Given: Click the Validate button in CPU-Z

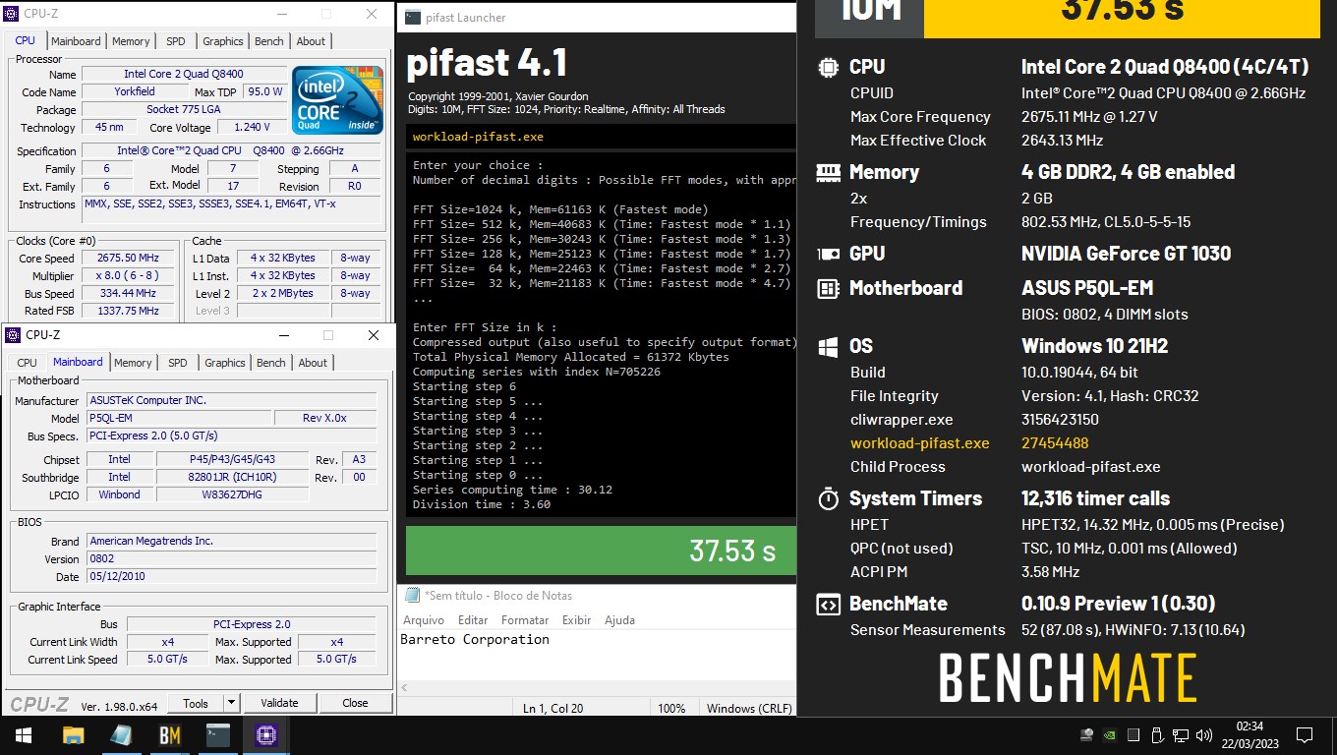Looking at the screenshot, I should (x=279, y=703).
